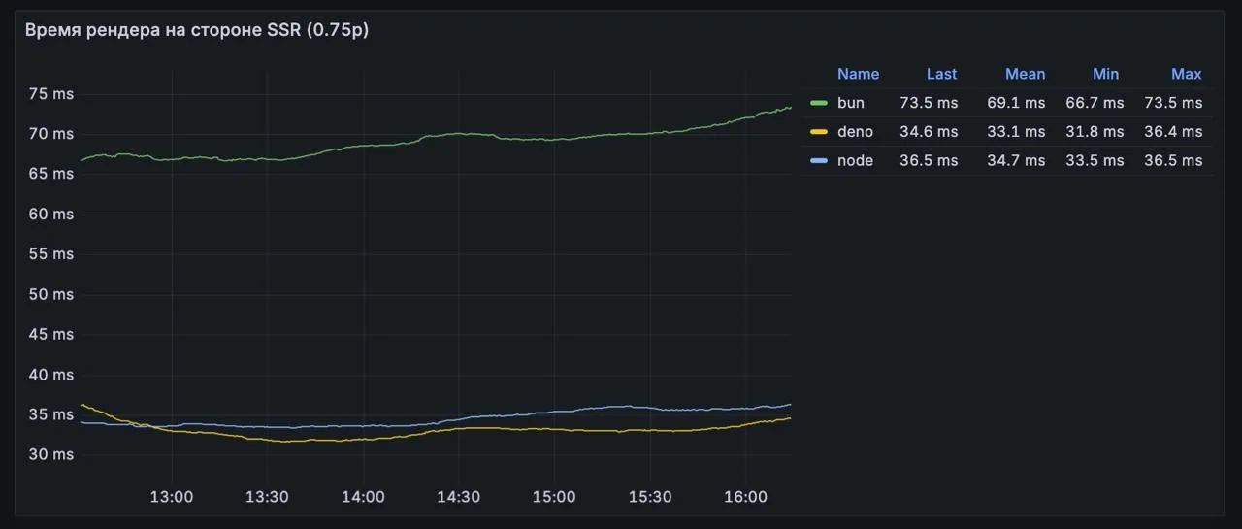Screen dimensions: 1242x529
Task: Toggle the node series legend label
Action: [855, 161]
